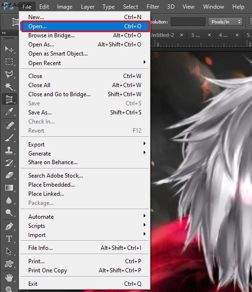
Task: Select the Magic Wand tool
Action: (x=9, y=87)
